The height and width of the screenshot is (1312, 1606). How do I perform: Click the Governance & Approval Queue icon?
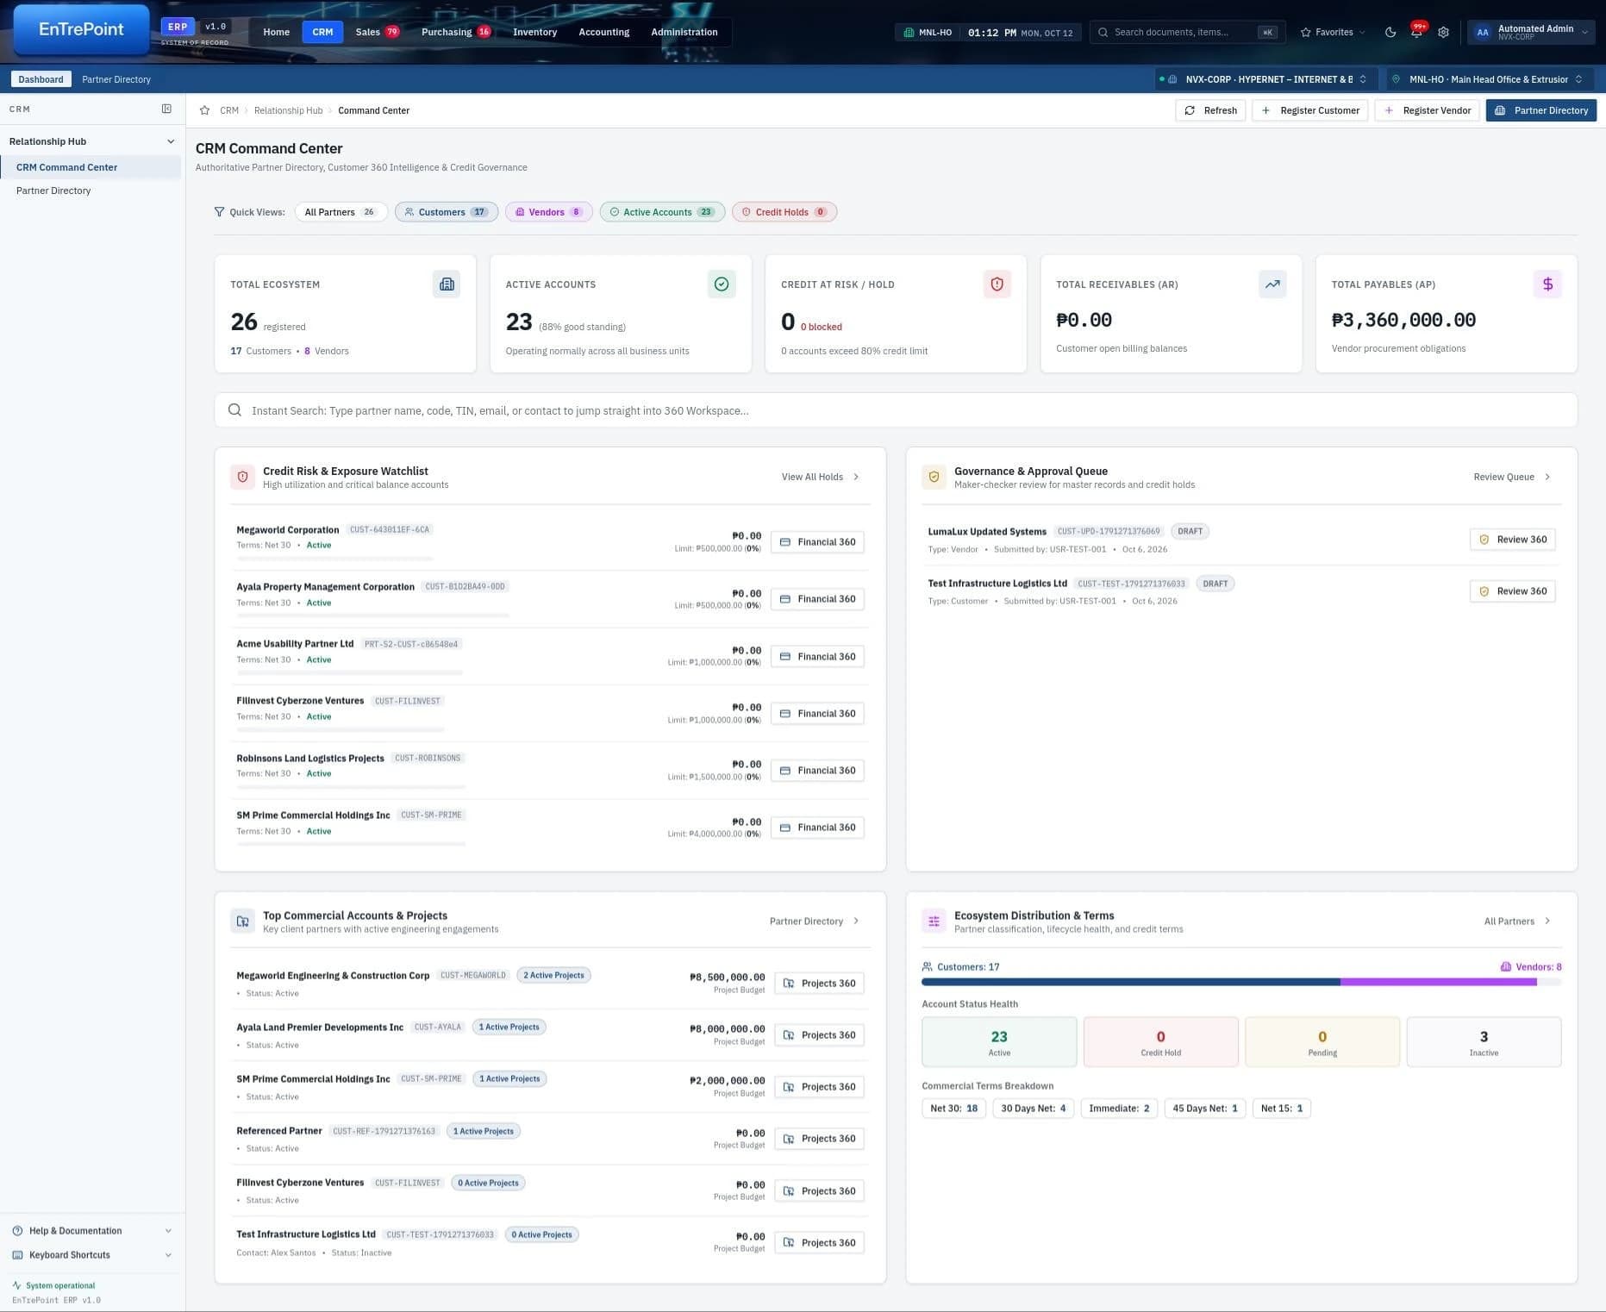click(x=934, y=477)
